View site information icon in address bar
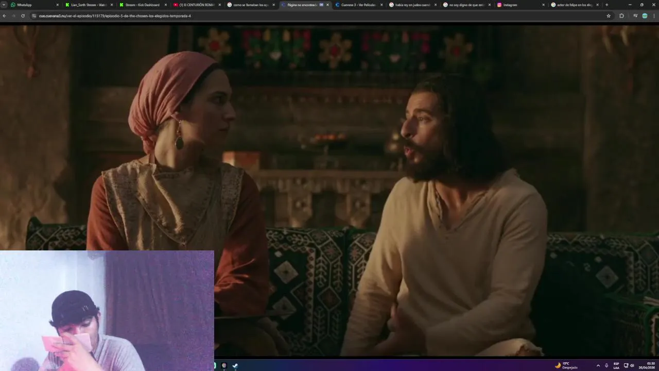This screenshot has height=371, width=659. [34, 16]
